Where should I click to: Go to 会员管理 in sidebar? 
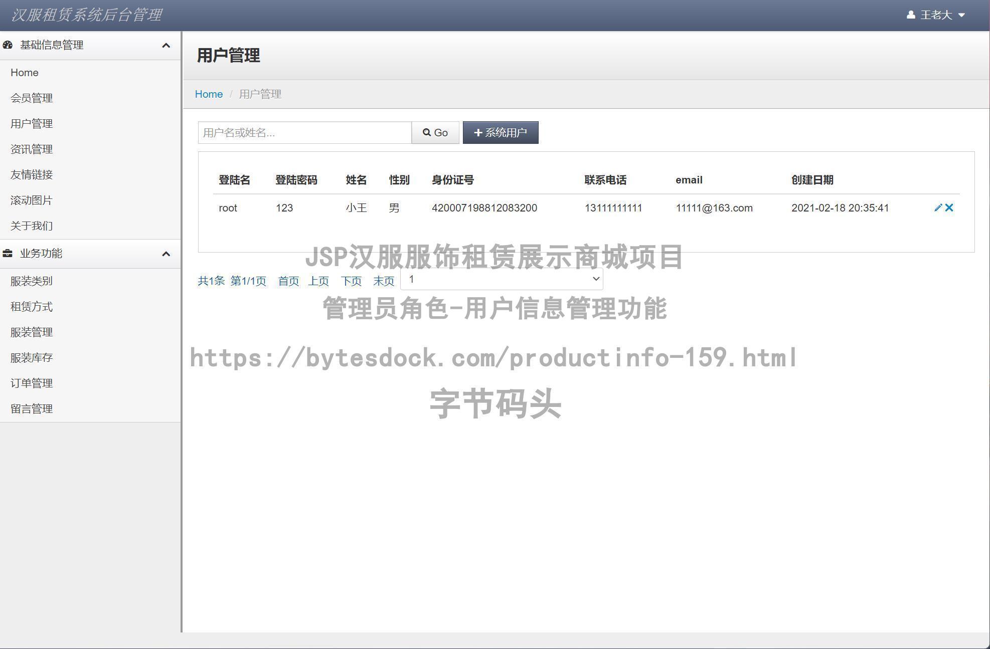tap(32, 98)
